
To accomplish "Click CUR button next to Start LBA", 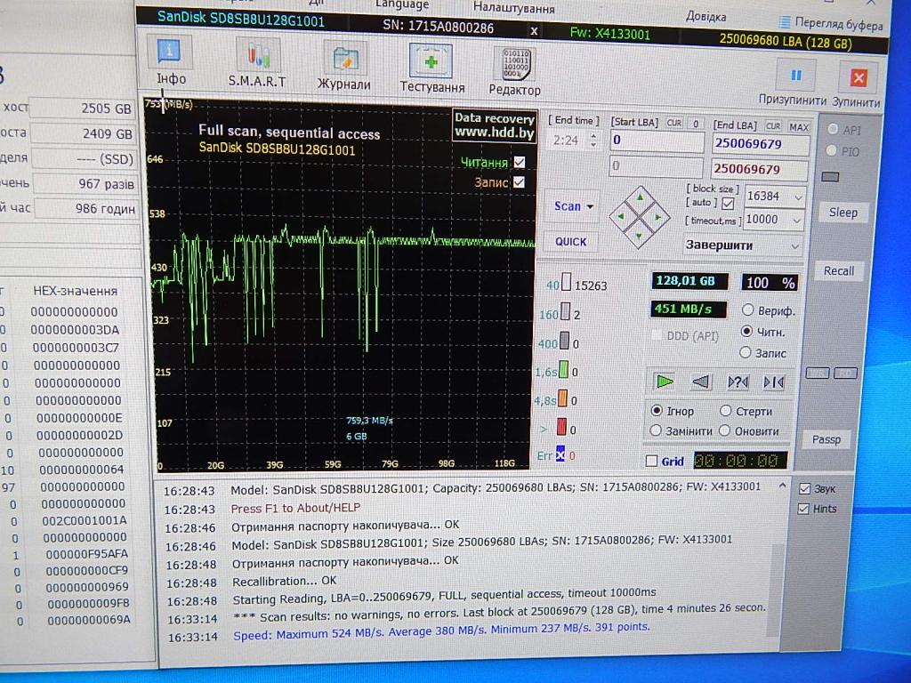I will tap(674, 123).
